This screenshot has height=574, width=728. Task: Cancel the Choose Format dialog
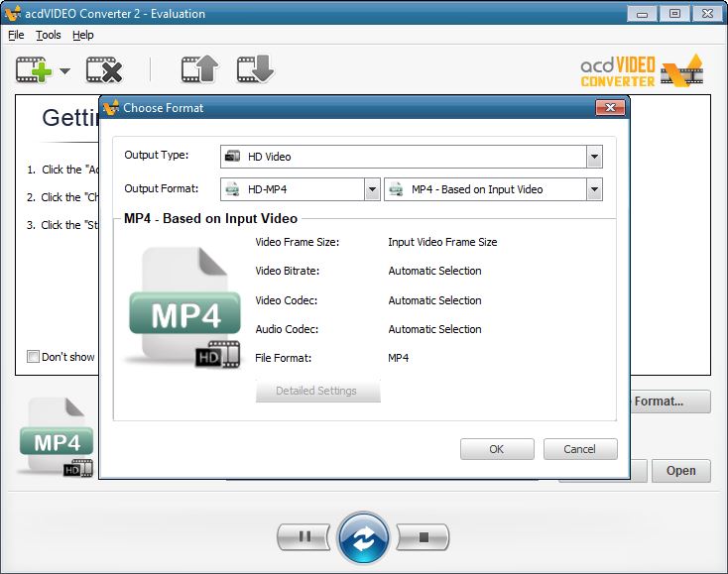pyautogui.click(x=580, y=449)
